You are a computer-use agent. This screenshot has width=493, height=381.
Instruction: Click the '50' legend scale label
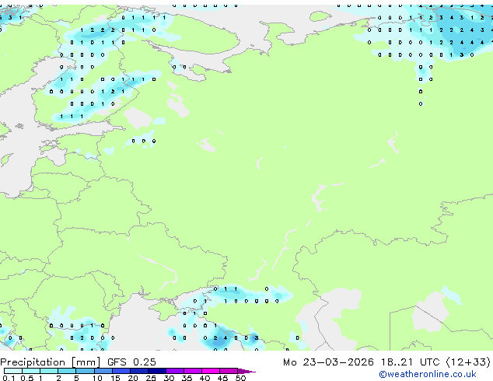[x=241, y=378]
